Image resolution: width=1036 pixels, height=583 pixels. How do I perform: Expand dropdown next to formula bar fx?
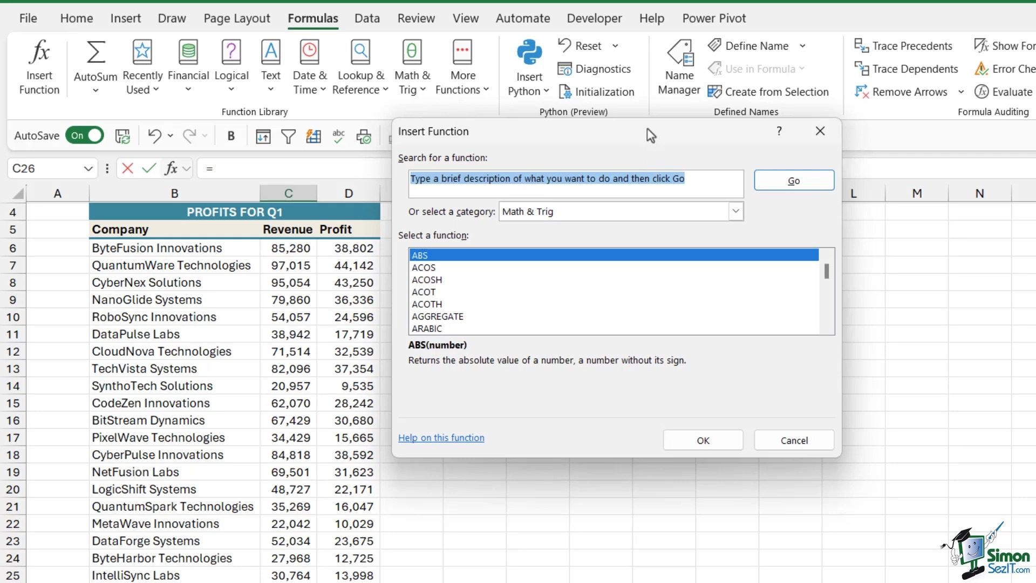click(187, 169)
